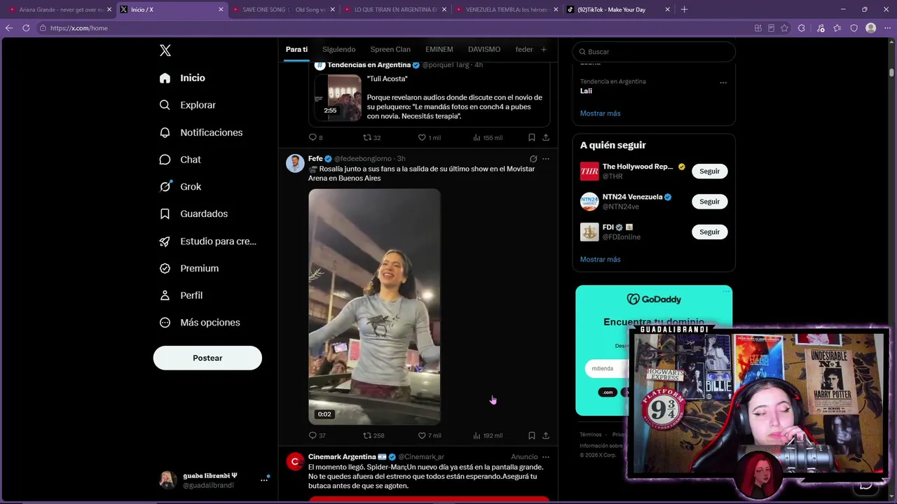The image size is (897, 504).
Task: Play the Tuli Acosta video thumbnail
Action: click(x=338, y=97)
